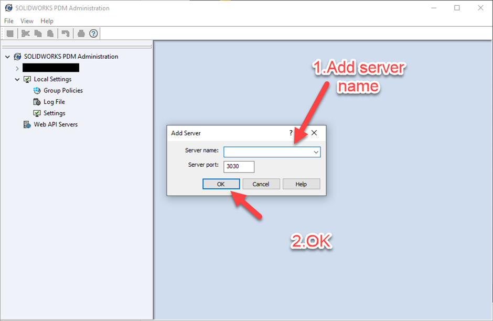
Task: Open the Server name dropdown arrow
Action: (316, 152)
